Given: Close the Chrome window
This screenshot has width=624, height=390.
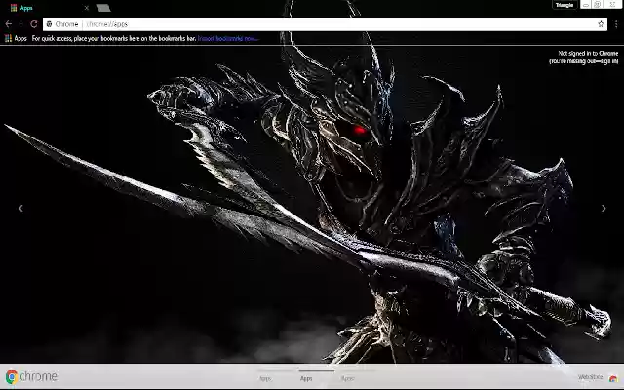Looking at the screenshot, I should [x=612, y=5].
